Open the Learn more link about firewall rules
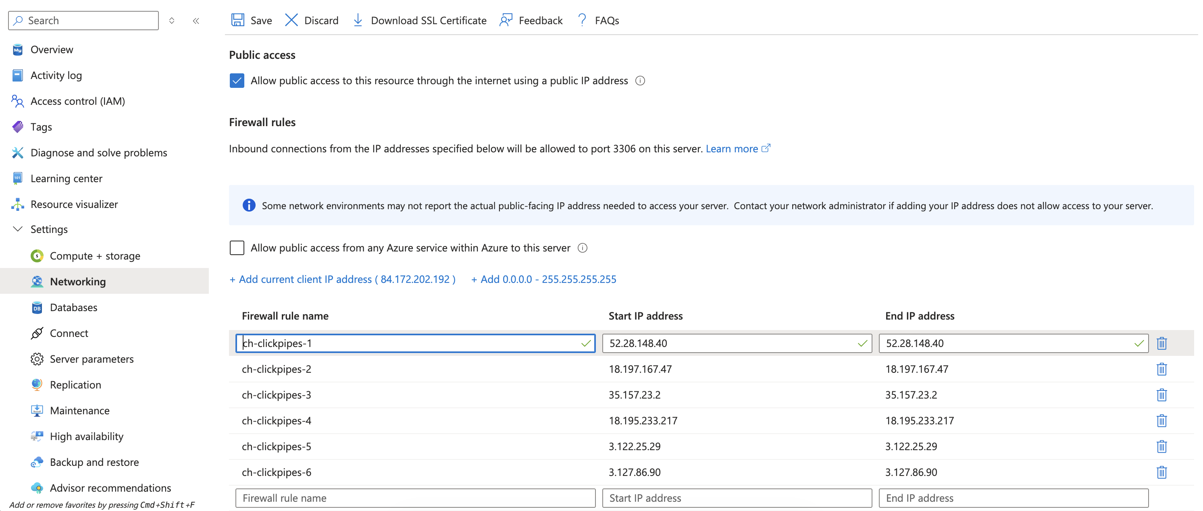1203x511 pixels. [x=732, y=148]
